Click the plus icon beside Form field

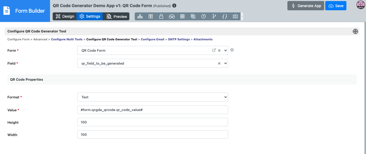tap(232, 50)
